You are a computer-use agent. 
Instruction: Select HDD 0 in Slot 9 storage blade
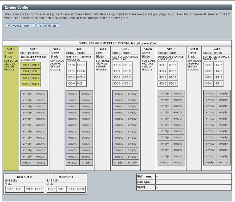pyautogui.click(x=208, y=83)
